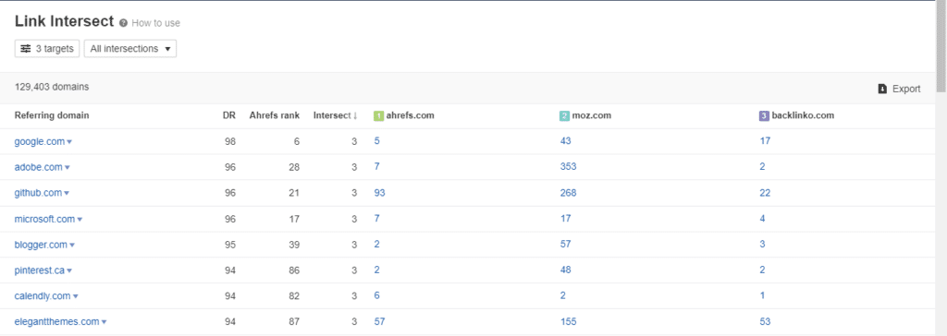This screenshot has width=947, height=336.
Task: Click the Referring domain column header
Action: click(52, 115)
